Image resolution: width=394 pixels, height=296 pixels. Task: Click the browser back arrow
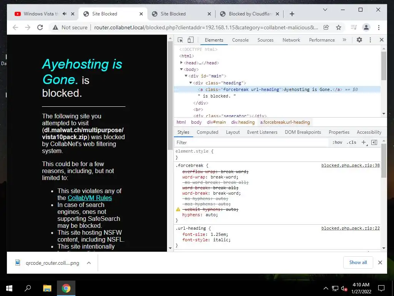pyautogui.click(x=15, y=27)
